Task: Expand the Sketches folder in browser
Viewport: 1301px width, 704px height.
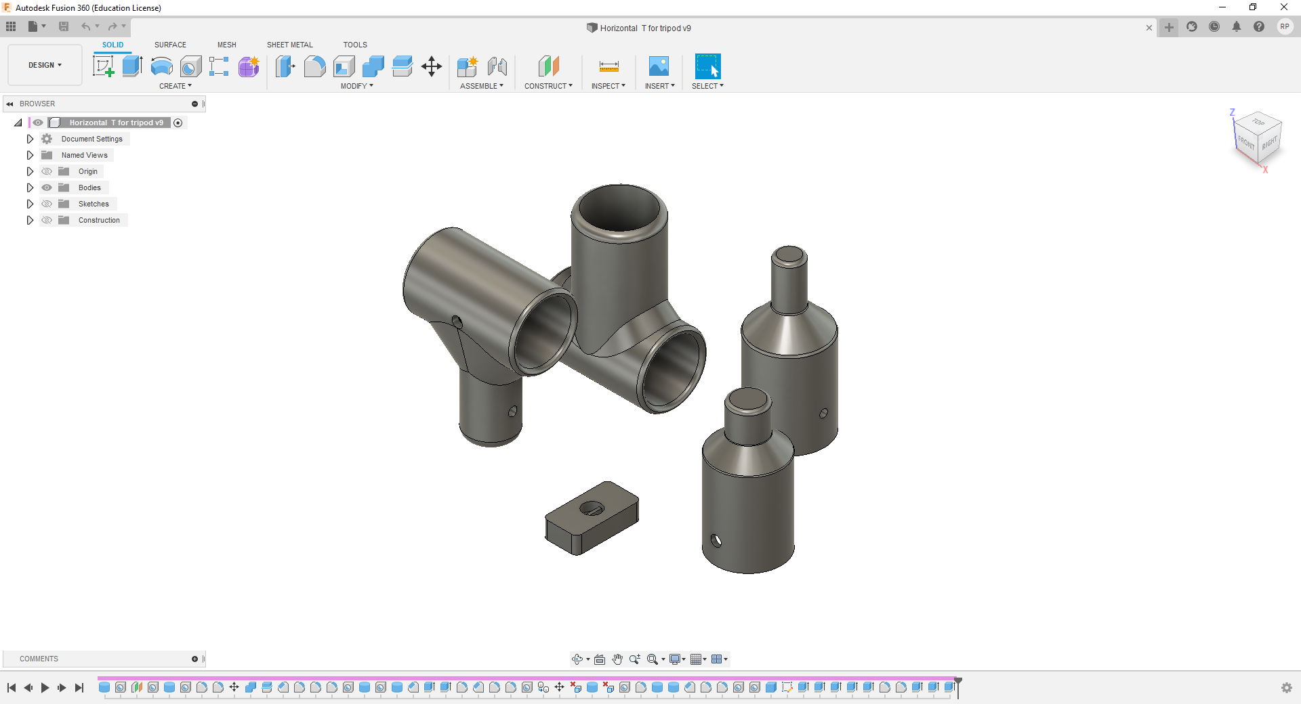Action: click(30, 204)
